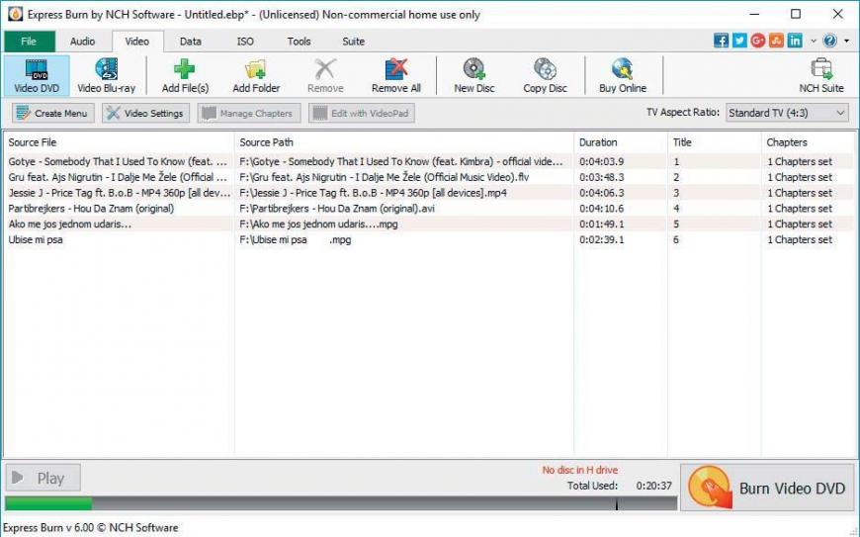The height and width of the screenshot is (537, 860).
Task: Expand the social share dropdown arrow
Action: [x=814, y=42]
